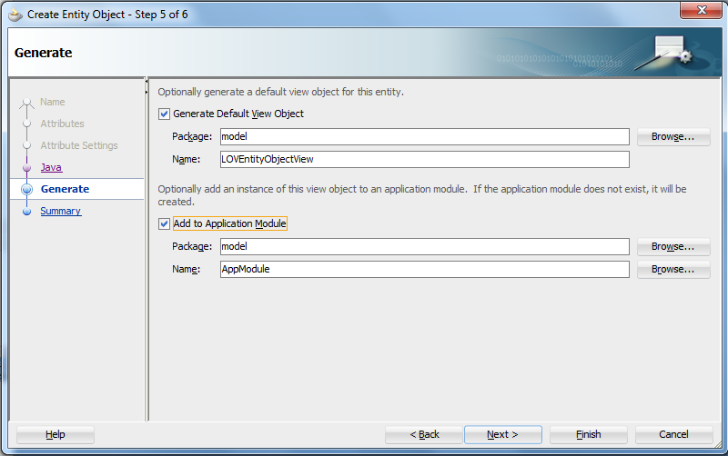Browse for the application module package

(673, 246)
